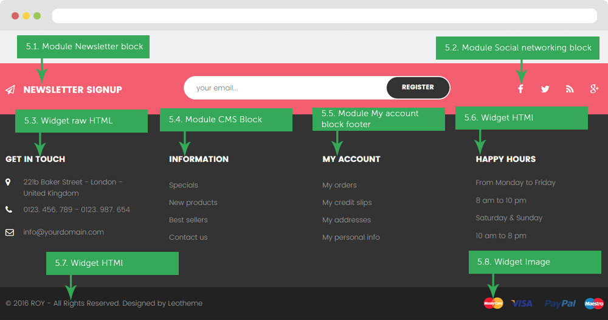This screenshot has width=608, height=320.
Task: Click the browser address bar
Action: tap(325, 16)
